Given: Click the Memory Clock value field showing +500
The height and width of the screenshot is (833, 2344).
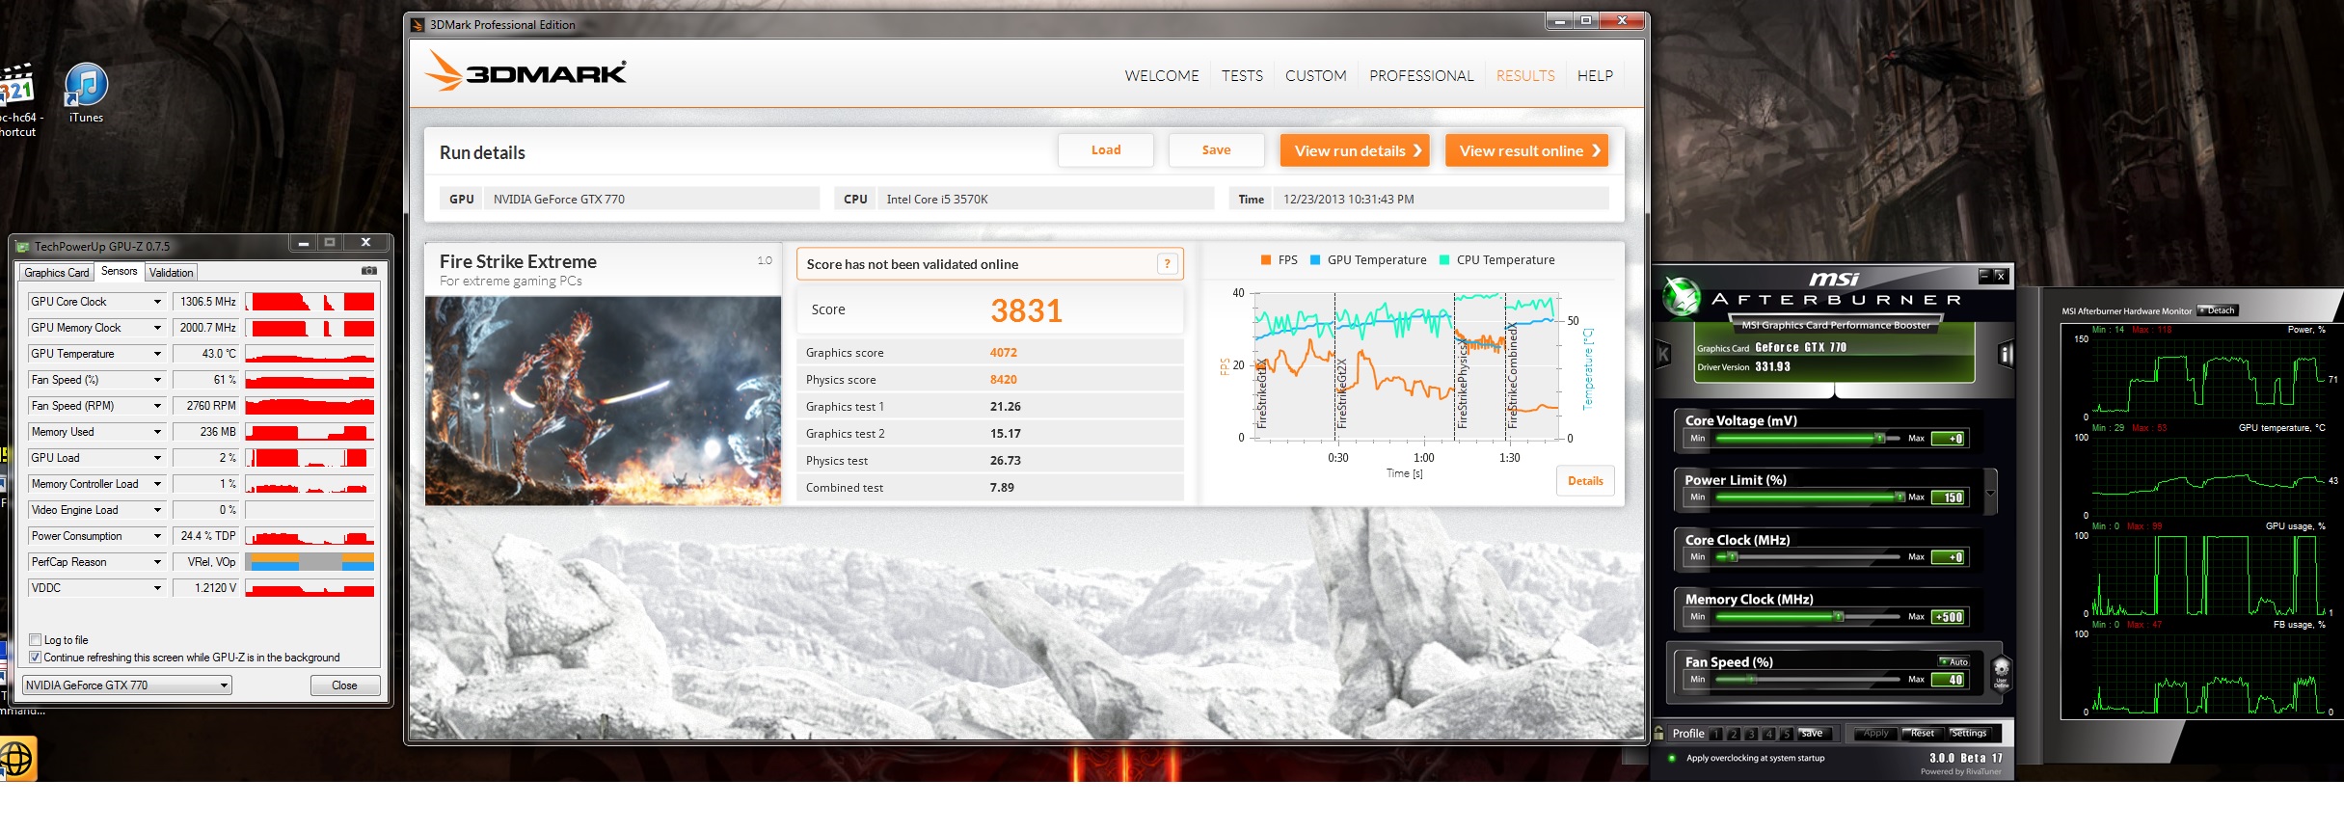Looking at the screenshot, I should pyautogui.click(x=1949, y=617).
